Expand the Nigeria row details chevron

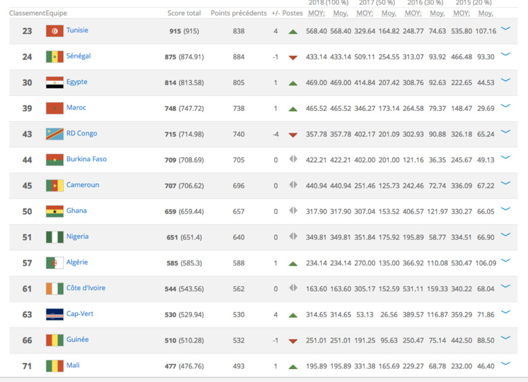(x=506, y=235)
